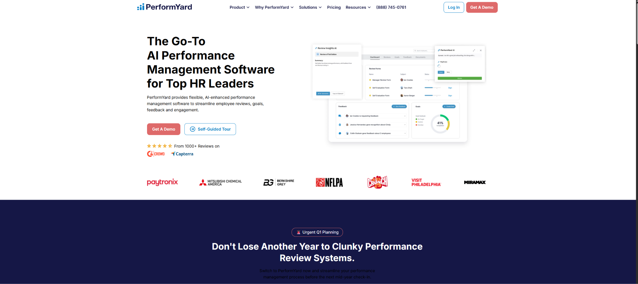The image size is (638, 284).
Task: Click the NFLPA customer logo
Action: 329,183
